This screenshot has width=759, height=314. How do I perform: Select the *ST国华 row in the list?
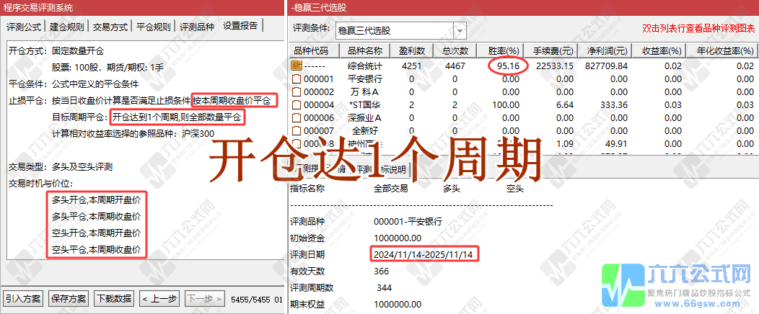pyautogui.click(x=364, y=104)
